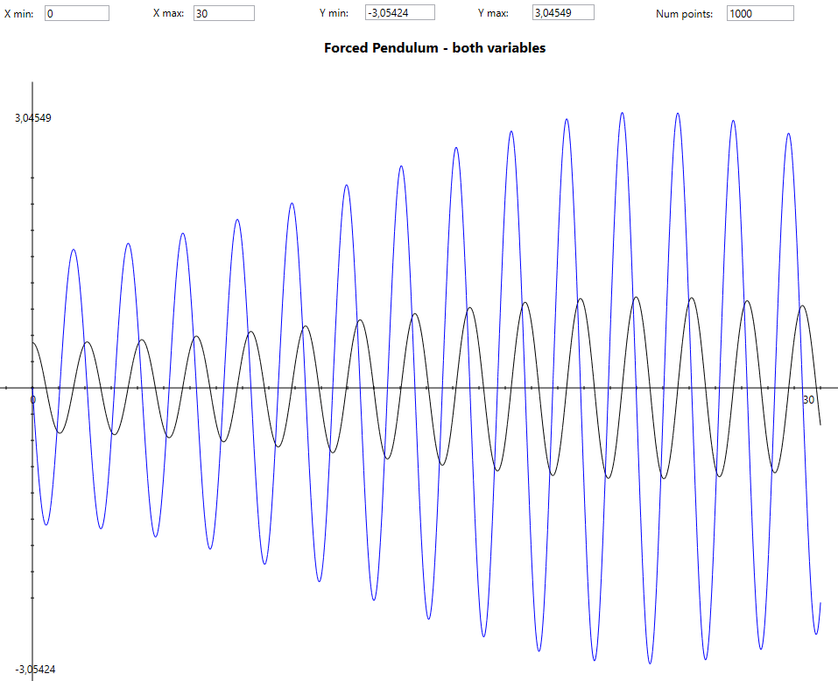Click the "X min:" label

19,13
